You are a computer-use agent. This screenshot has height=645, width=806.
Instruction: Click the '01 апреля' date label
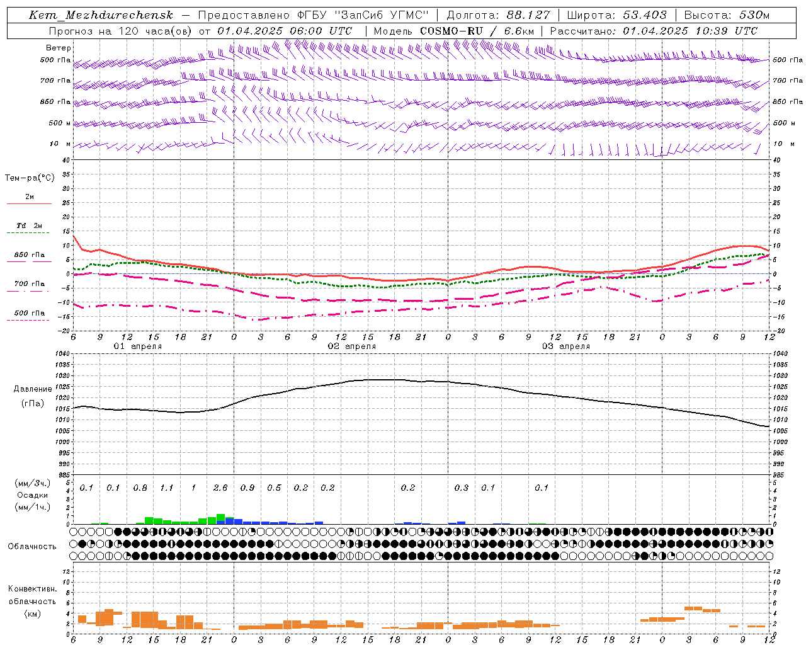click(x=137, y=346)
